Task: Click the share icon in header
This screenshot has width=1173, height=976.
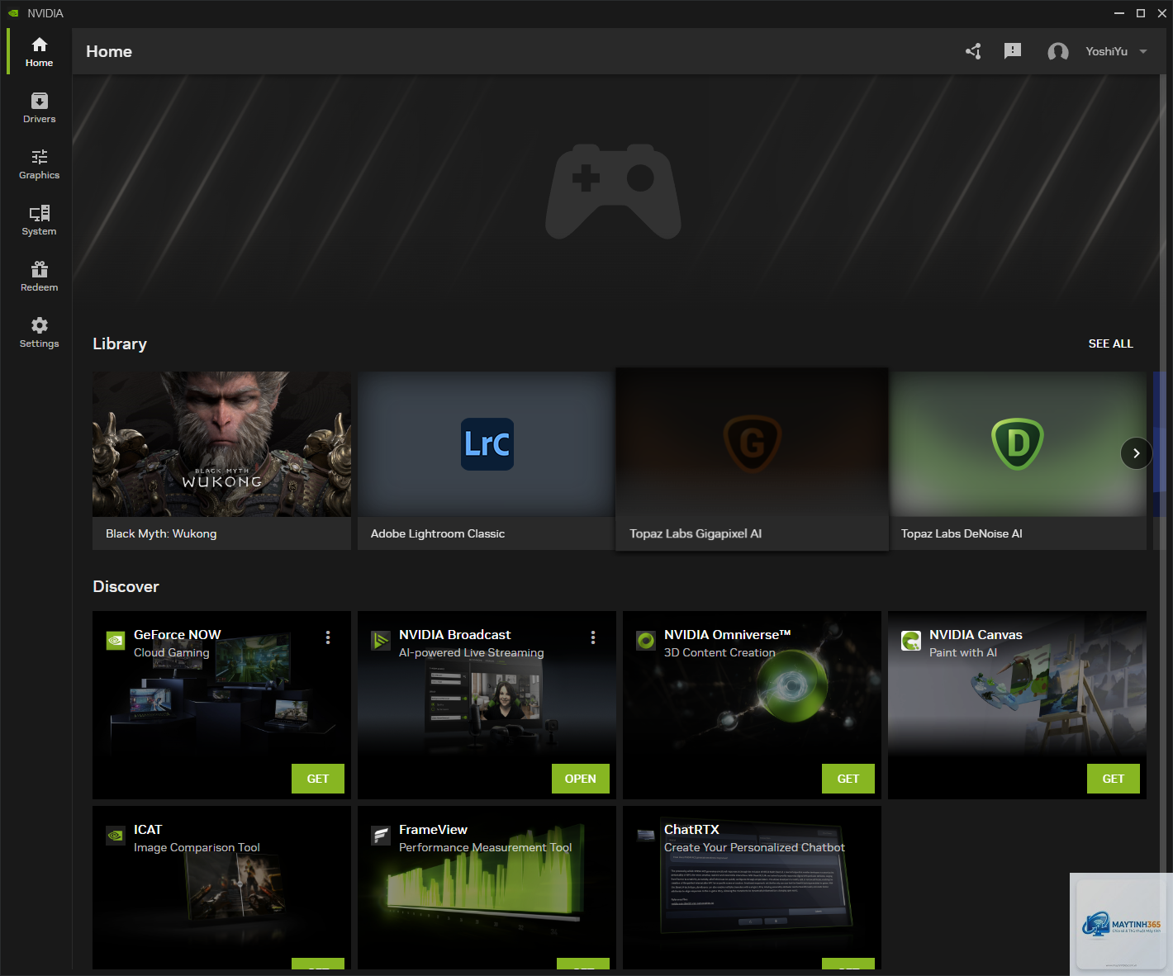Action: tap(974, 51)
